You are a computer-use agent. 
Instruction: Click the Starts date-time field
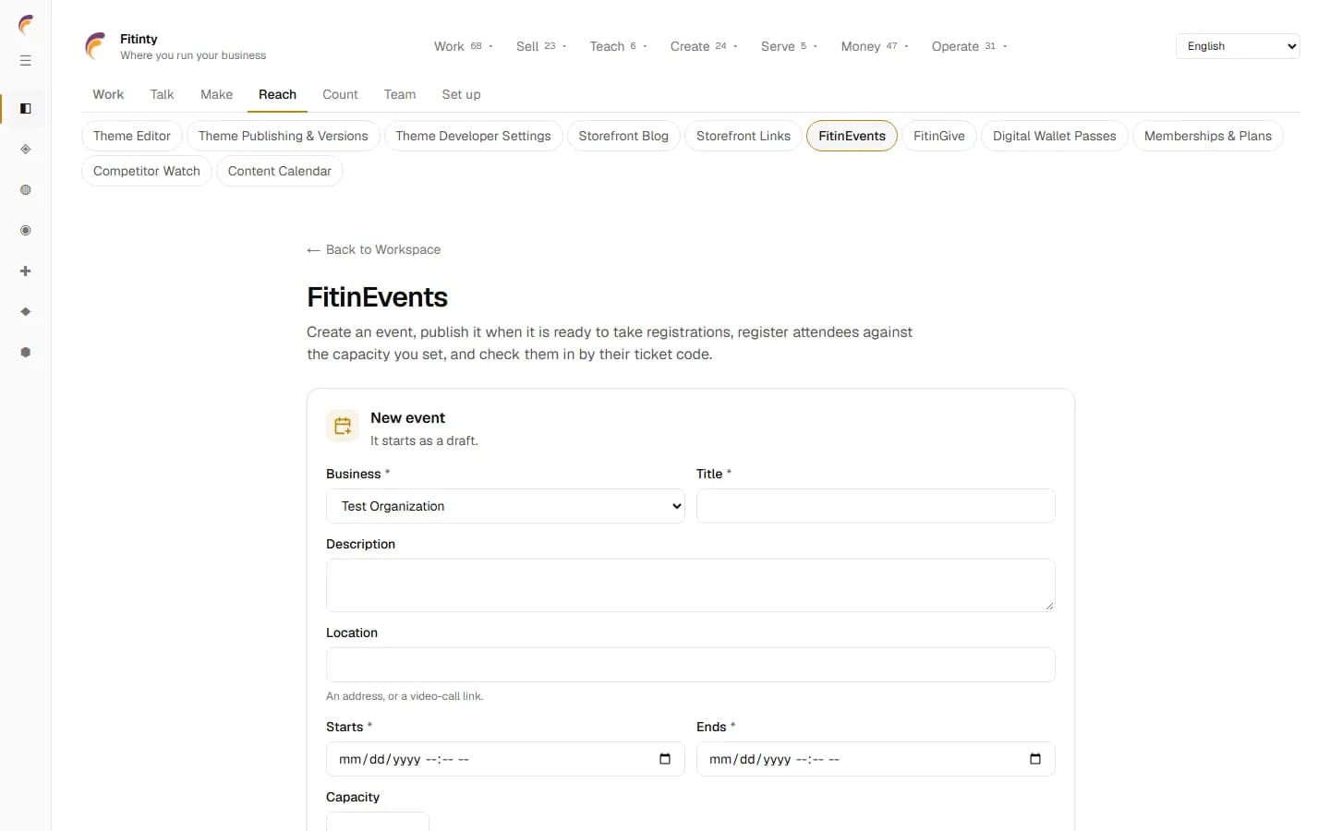click(x=505, y=759)
